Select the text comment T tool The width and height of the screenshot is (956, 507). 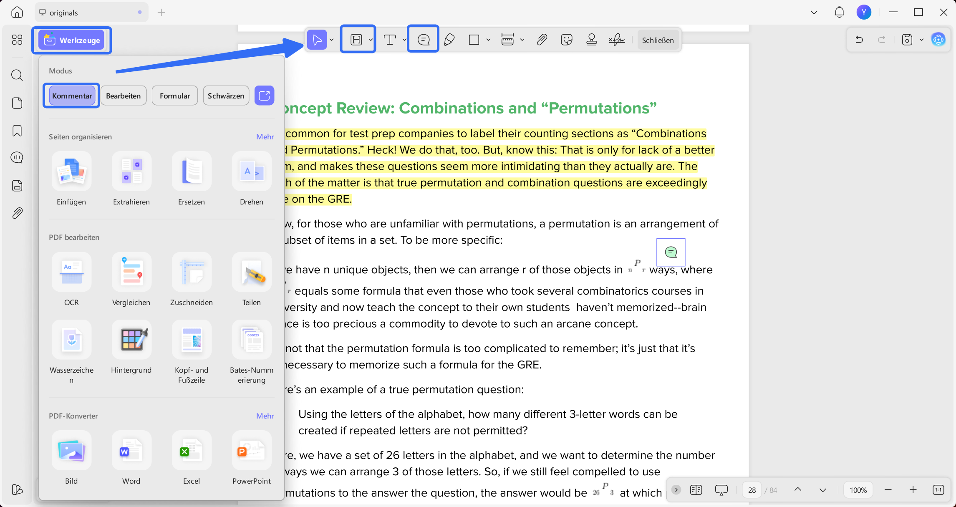point(390,40)
